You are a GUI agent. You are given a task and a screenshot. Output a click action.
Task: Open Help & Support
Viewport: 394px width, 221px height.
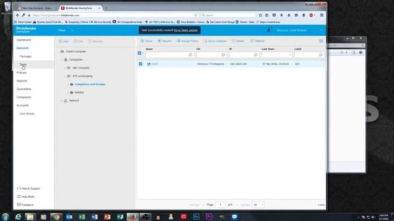pos(28,188)
